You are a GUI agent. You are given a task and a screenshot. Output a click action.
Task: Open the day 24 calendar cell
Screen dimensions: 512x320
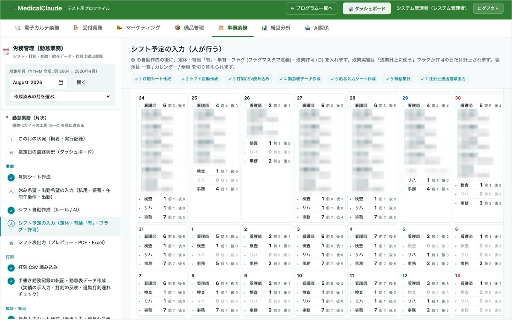pyautogui.click(x=162, y=158)
